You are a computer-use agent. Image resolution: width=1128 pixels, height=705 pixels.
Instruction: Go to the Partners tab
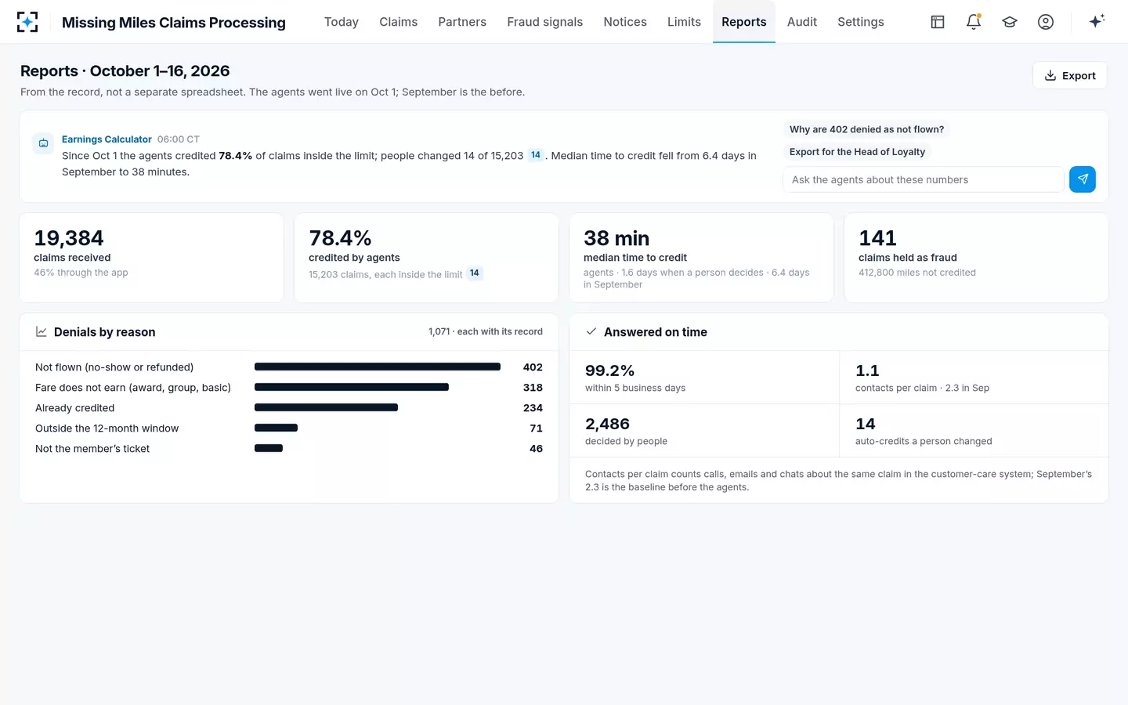(462, 22)
